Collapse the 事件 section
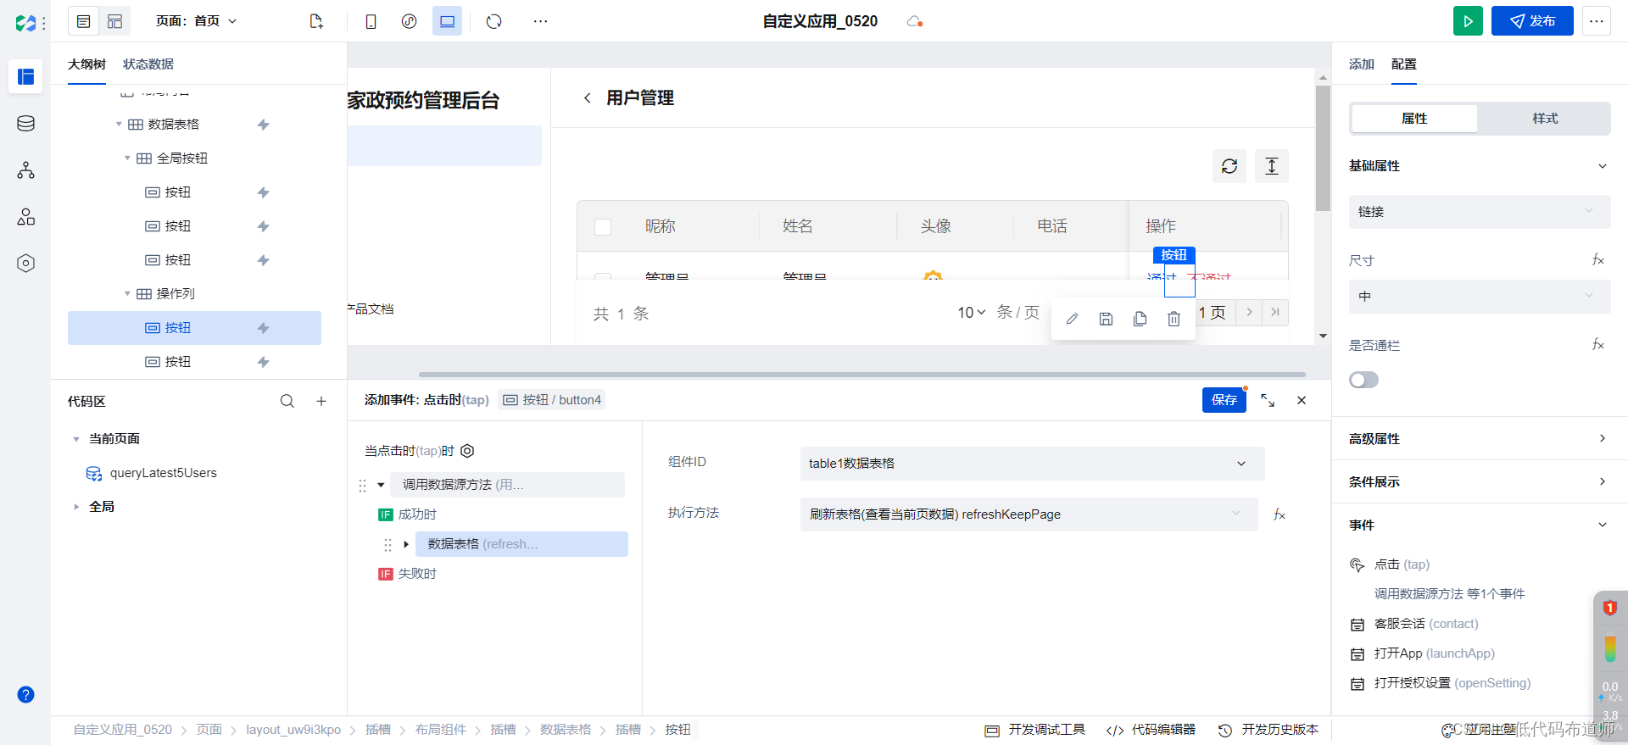The image size is (1628, 745). coord(1602,525)
